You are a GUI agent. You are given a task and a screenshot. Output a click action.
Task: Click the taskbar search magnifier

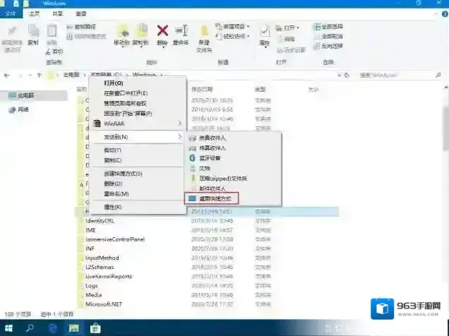pos(30,328)
